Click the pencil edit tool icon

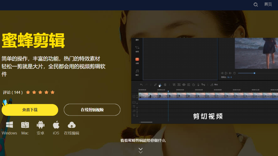155,85
